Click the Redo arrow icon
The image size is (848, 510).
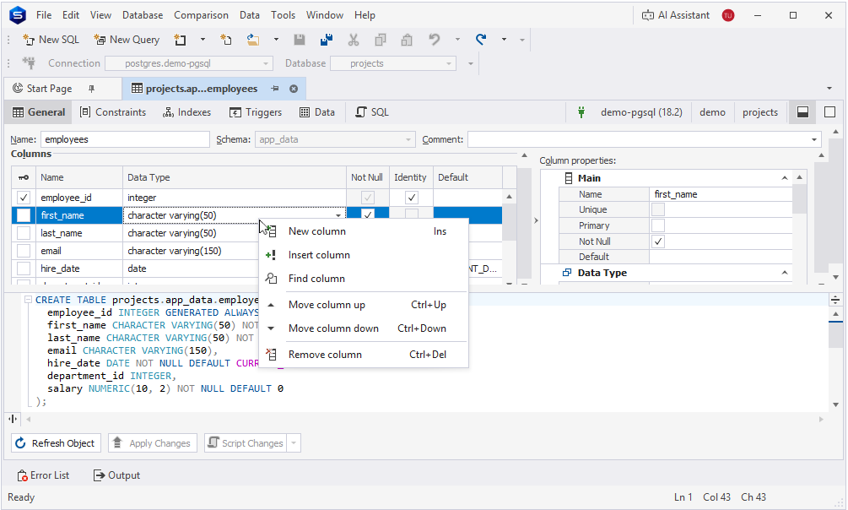coord(481,40)
